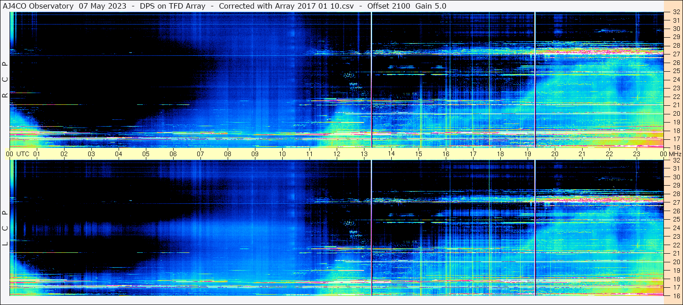Click the vertical 'R C P' panel label
Screen dimensions: 683x305
pyautogui.click(x=5, y=79)
